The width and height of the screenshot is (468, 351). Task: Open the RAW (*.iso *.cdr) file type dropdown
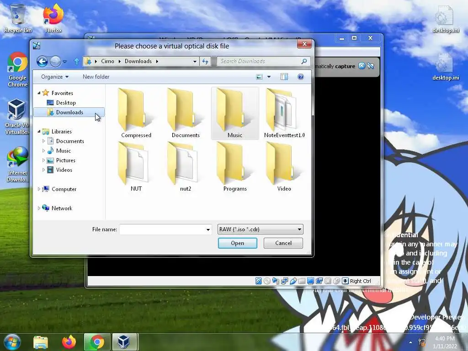pos(260,229)
